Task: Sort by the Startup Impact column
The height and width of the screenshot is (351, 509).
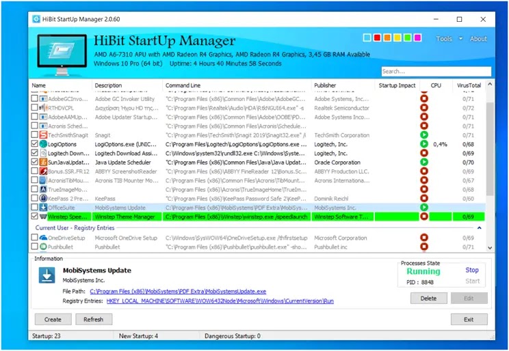Action: 397,85
